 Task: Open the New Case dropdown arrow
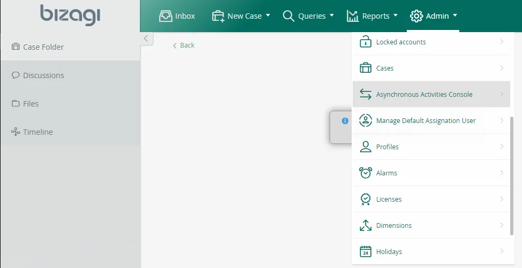point(268,16)
